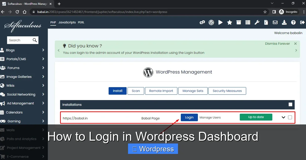Reload the page with the refresh icon

[x=17, y=12]
